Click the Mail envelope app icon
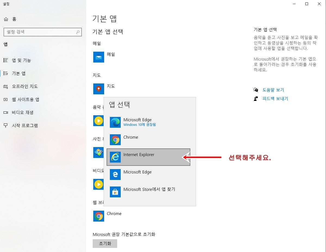Screen dimensions: 326x252 coord(98,57)
